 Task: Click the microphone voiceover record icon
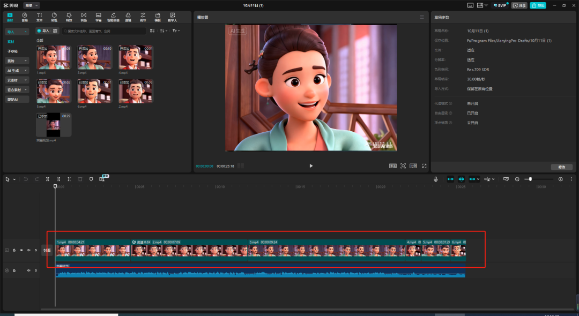coord(436,179)
